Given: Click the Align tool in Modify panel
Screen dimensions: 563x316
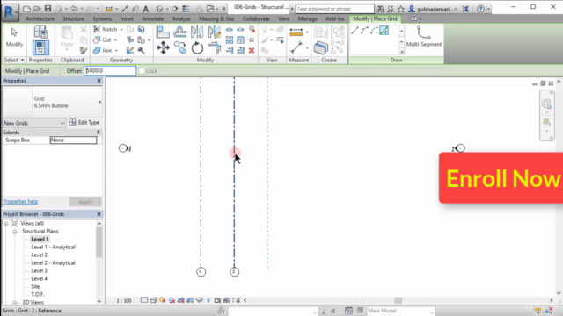Looking at the screenshot, I should pos(163,32).
